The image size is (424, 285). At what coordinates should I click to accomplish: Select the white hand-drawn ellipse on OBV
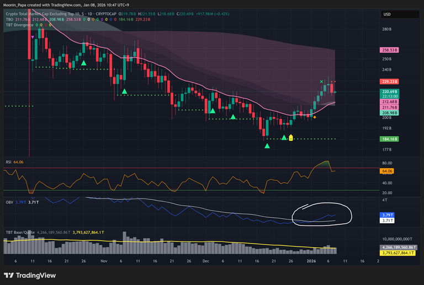click(322, 214)
